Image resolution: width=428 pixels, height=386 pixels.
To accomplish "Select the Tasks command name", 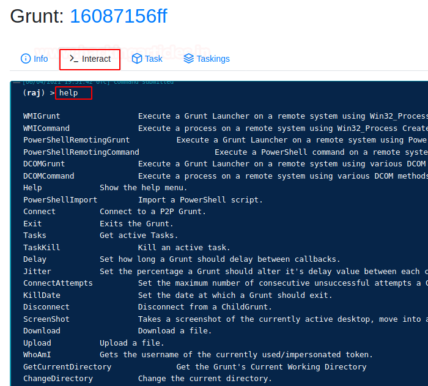I will 35,235.
